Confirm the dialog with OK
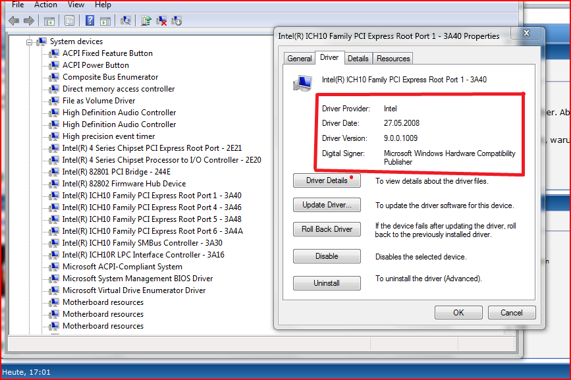This screenshot has height=380, width=571. tap(458, 313)
